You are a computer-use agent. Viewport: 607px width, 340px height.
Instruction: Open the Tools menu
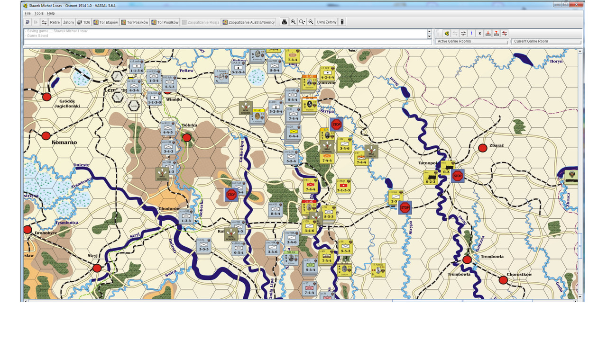pyautogui.click(x=39, y=13)
